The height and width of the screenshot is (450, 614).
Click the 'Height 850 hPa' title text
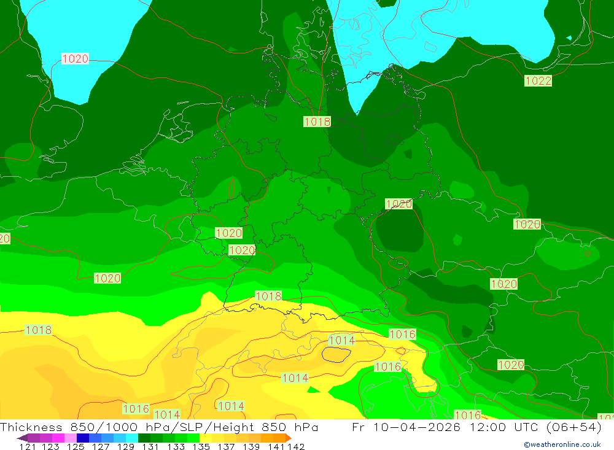pos(266,427)
